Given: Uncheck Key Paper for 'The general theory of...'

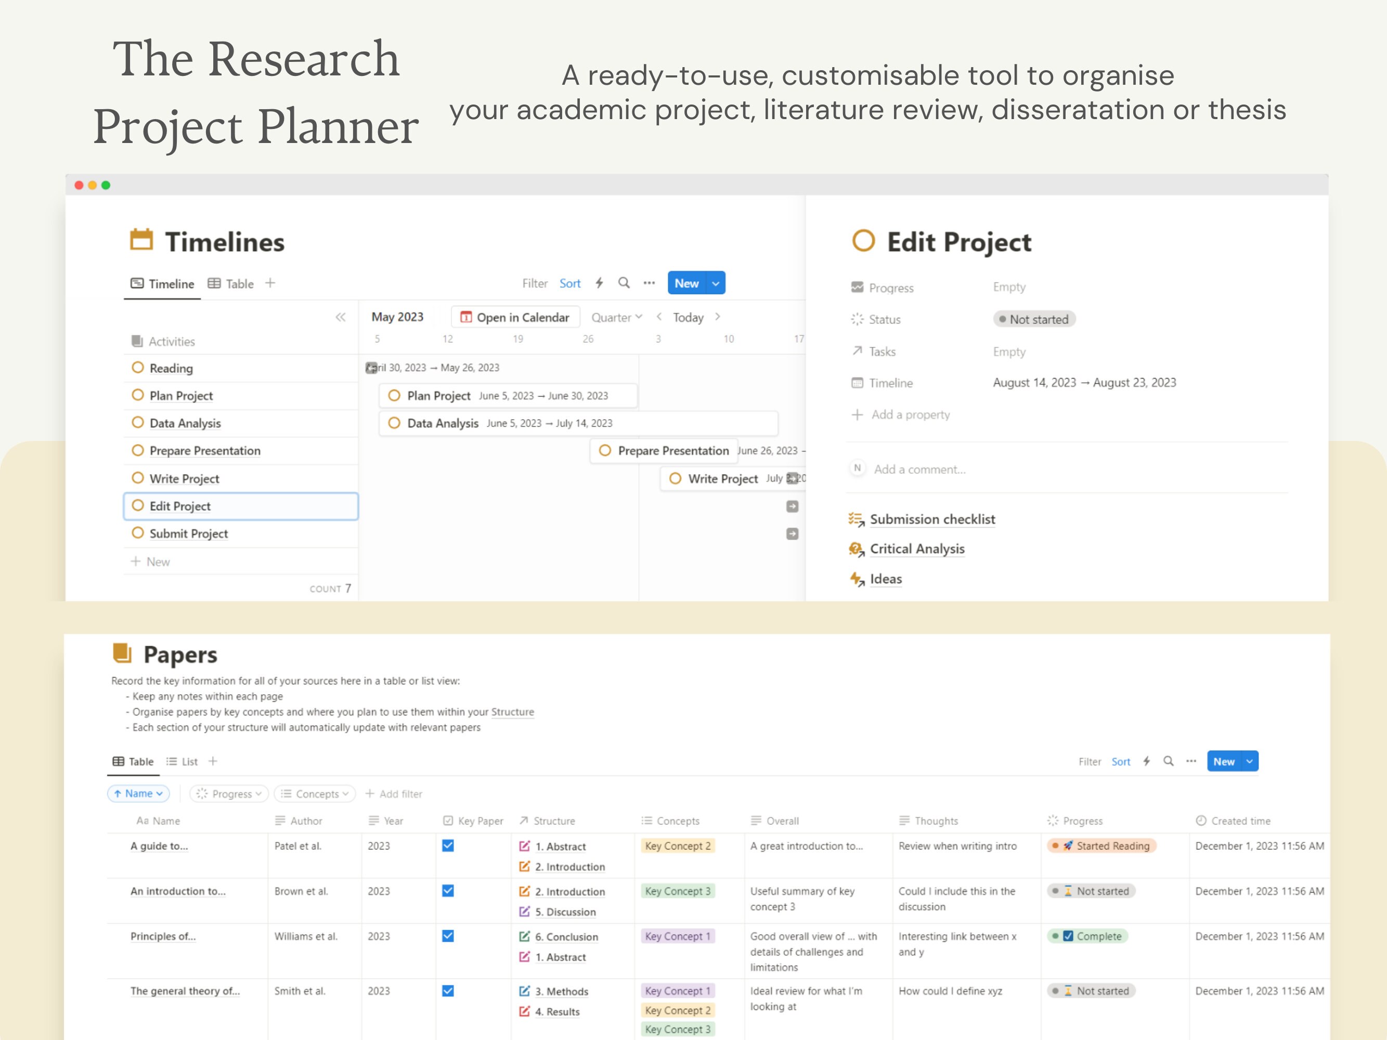Looking at the screenshot, I should point(448,991).
